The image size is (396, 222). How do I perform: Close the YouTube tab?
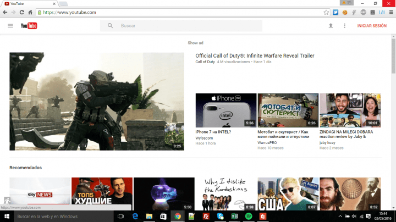click(54, 4)
